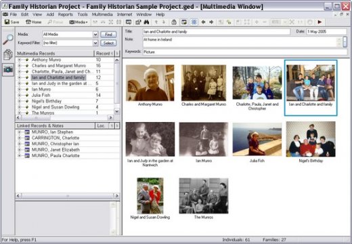Go to Home in the toolbar

[33, 22]
